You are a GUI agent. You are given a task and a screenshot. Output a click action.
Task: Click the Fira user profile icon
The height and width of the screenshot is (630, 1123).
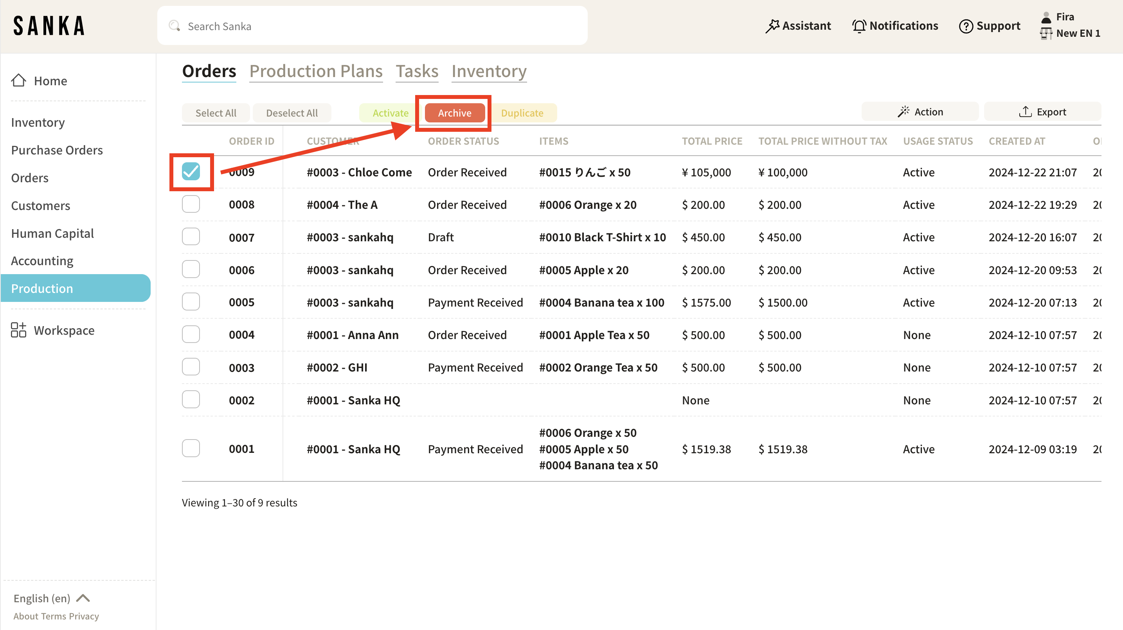1046,18
